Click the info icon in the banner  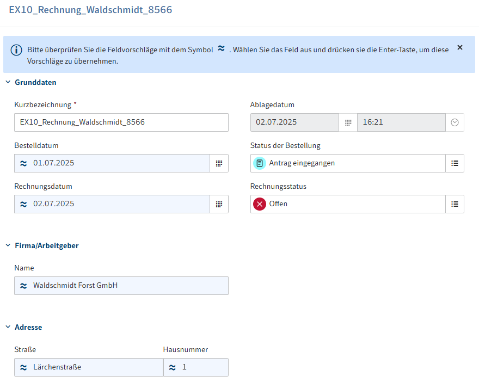(16, 50)
